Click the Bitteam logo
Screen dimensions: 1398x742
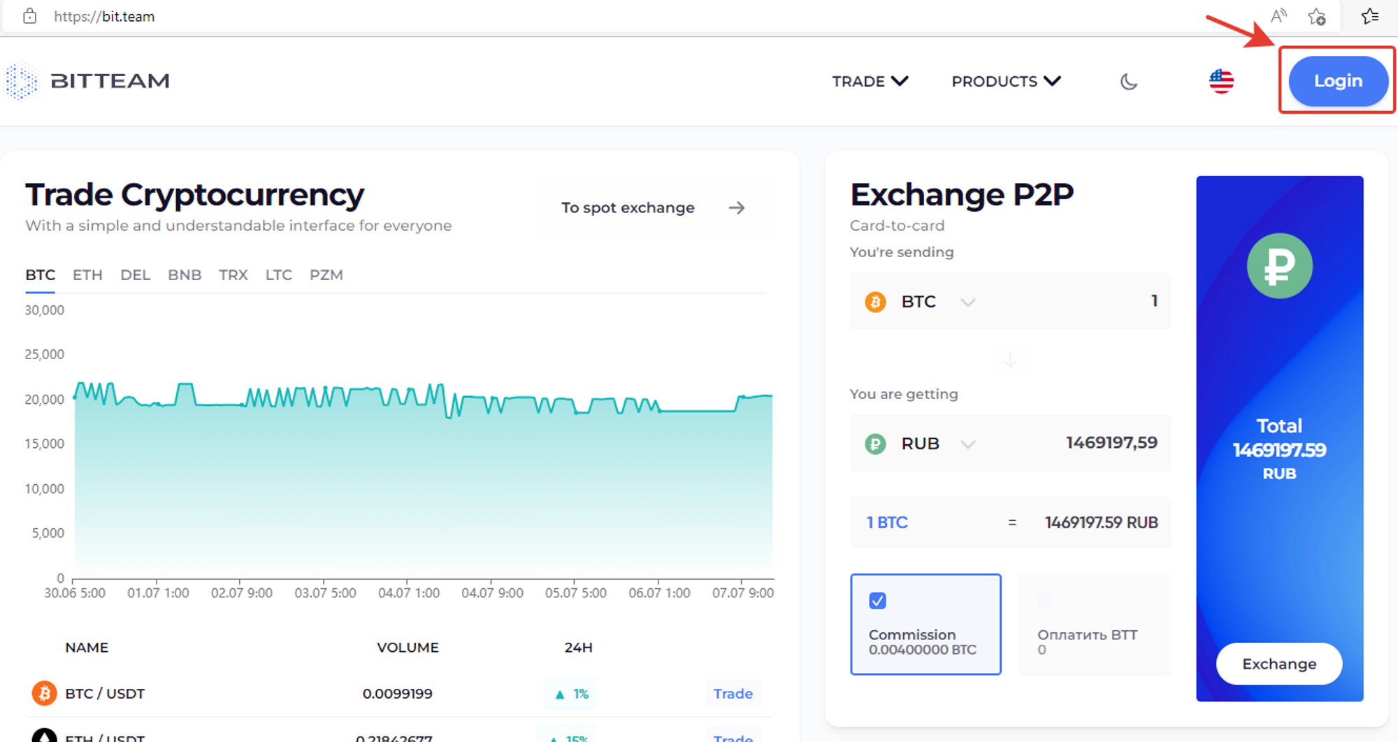pyautogui.click(x=88, y=81)
